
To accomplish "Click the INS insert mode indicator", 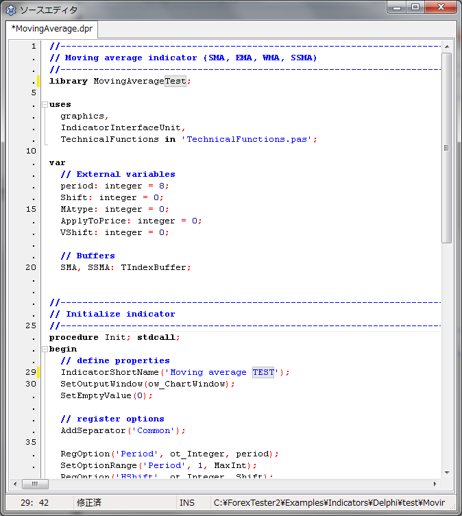I will [x=186, y=502].
